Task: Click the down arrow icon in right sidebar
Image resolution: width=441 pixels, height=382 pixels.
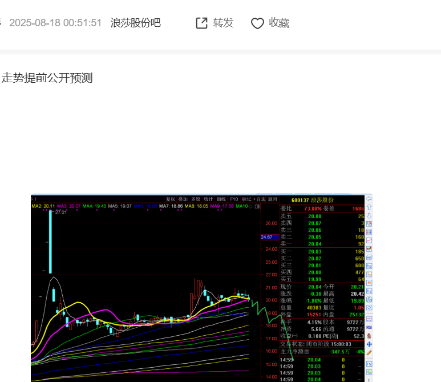Action: pos(369,216)
